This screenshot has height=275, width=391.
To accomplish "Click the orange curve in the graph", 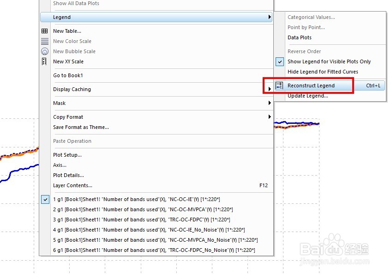I will click(x=20, y=155).
